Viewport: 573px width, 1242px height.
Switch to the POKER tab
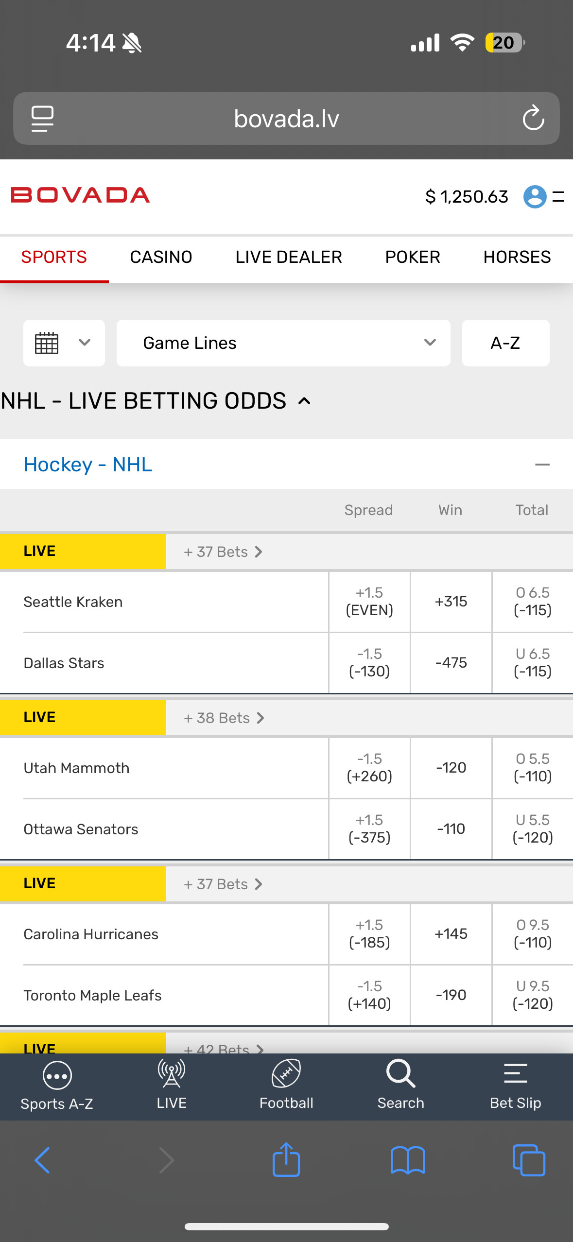(x=413, y=257)
